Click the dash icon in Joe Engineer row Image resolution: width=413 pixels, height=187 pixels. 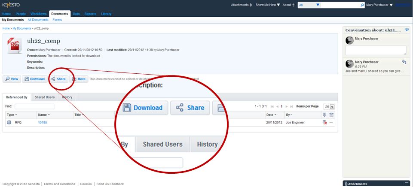[331, 123]
